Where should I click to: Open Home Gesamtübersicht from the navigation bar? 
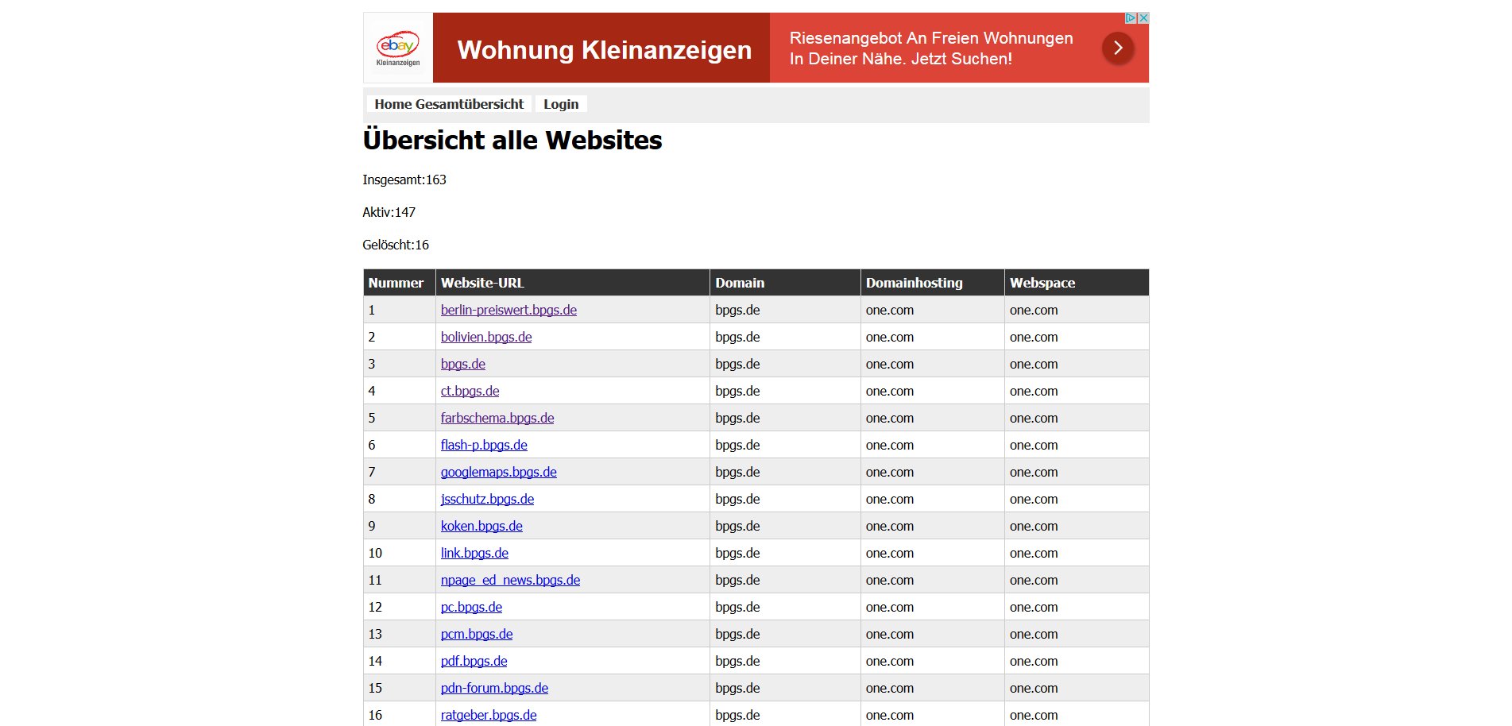(x=449, y=104)
